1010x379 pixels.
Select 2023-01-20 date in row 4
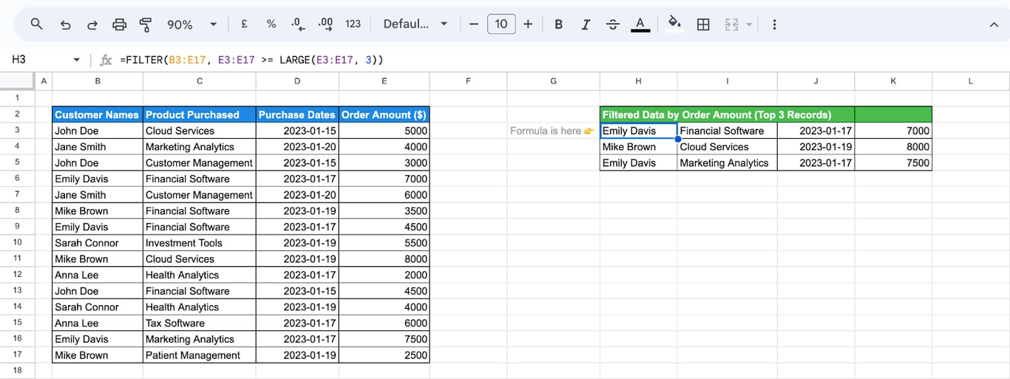[297, 147]
